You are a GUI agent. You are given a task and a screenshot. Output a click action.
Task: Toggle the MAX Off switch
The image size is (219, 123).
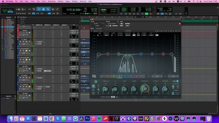click(x=138, y=35)
